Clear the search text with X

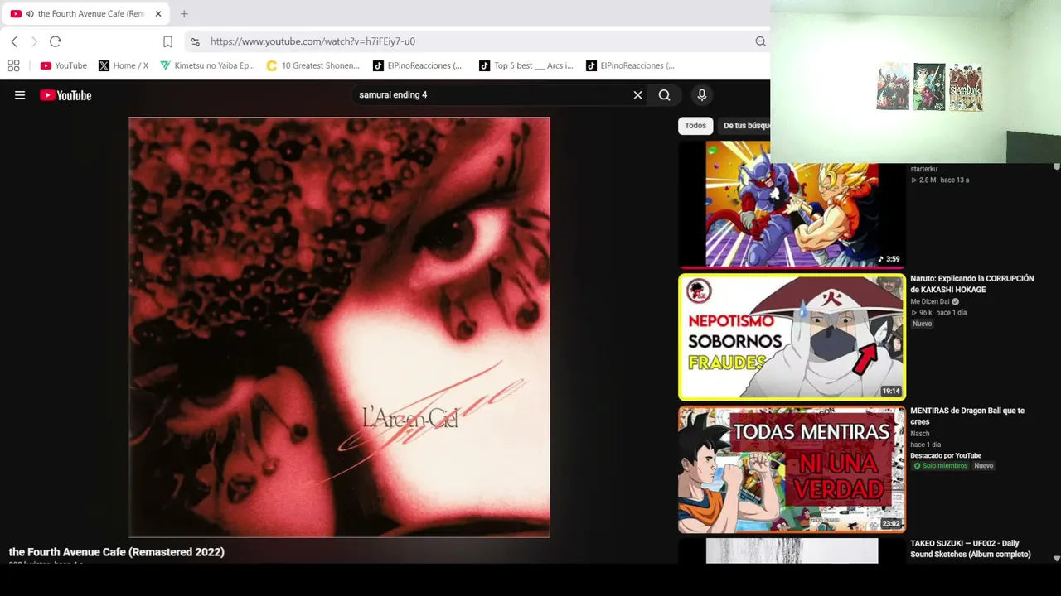click(637, 95)
